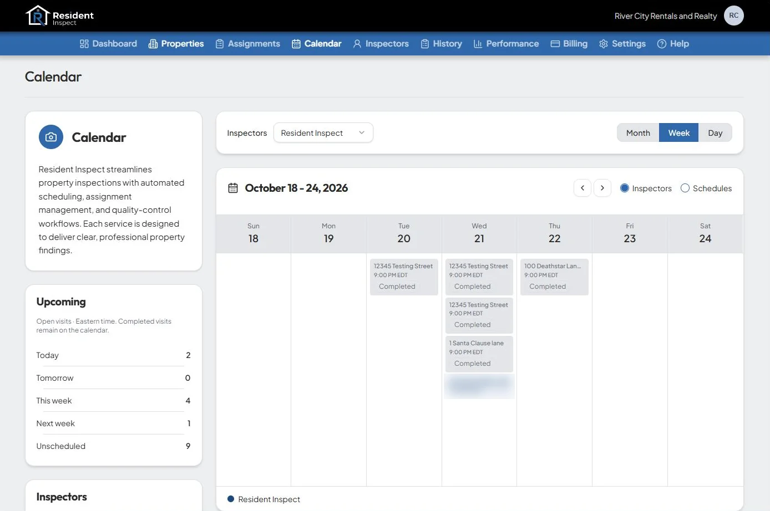Click Resident Inspect legend label
This screenshot has height=511, width=770.
click(x=269, y=499)
